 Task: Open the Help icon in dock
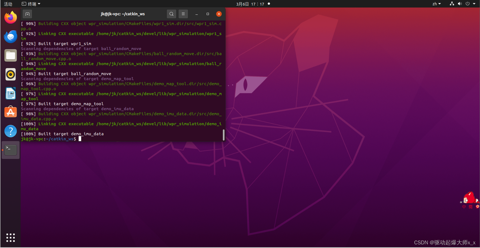11,131
